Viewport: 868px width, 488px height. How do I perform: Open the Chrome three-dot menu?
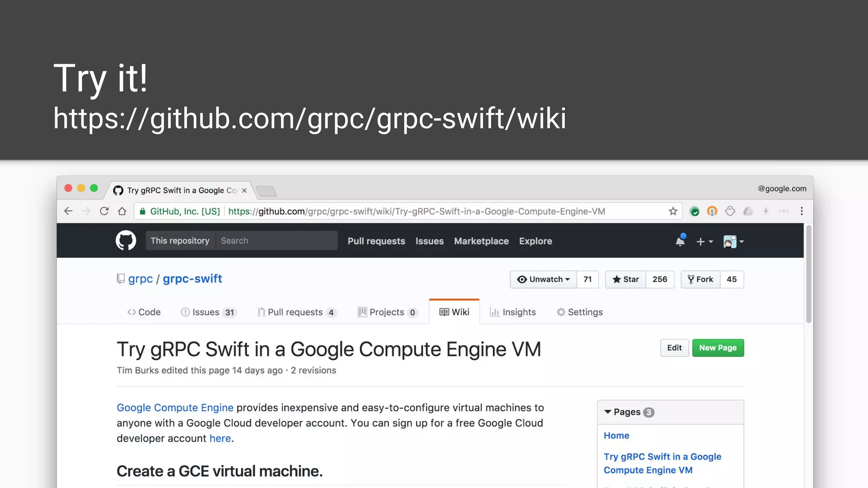(801, 211)
